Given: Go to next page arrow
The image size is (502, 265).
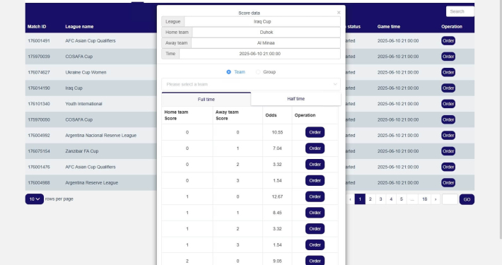Looking at the screenshot, I should click(x=436, y=199).
